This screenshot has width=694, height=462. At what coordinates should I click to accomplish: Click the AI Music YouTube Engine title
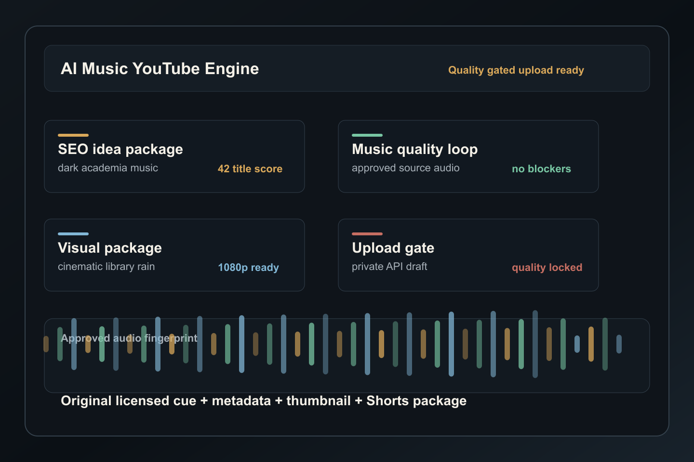pyautogui.click(x=160, y=69)
